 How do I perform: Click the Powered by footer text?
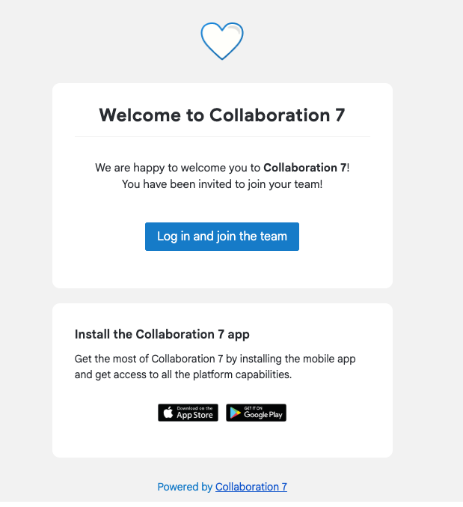[x=185, y=487]
